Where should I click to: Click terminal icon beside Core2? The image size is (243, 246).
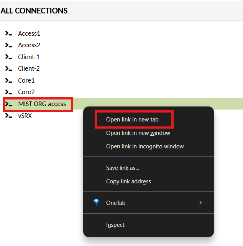[9, 92]
